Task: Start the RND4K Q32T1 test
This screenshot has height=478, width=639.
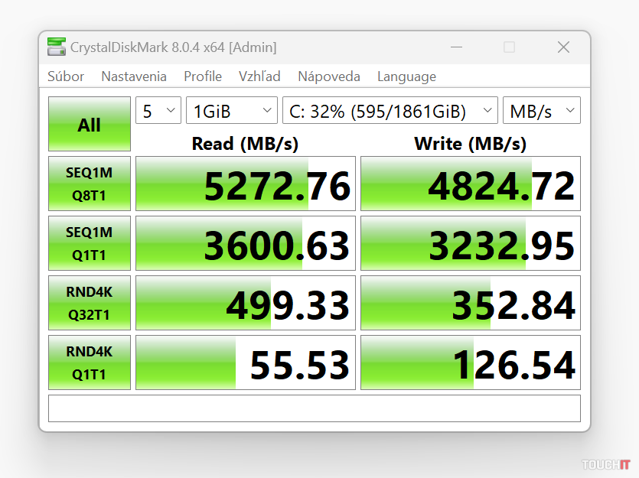Action: pos(90,303)
